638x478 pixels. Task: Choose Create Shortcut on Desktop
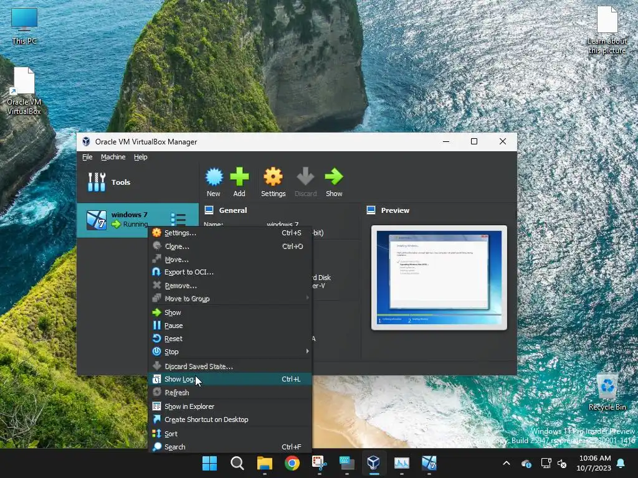(x=231, y=419)
